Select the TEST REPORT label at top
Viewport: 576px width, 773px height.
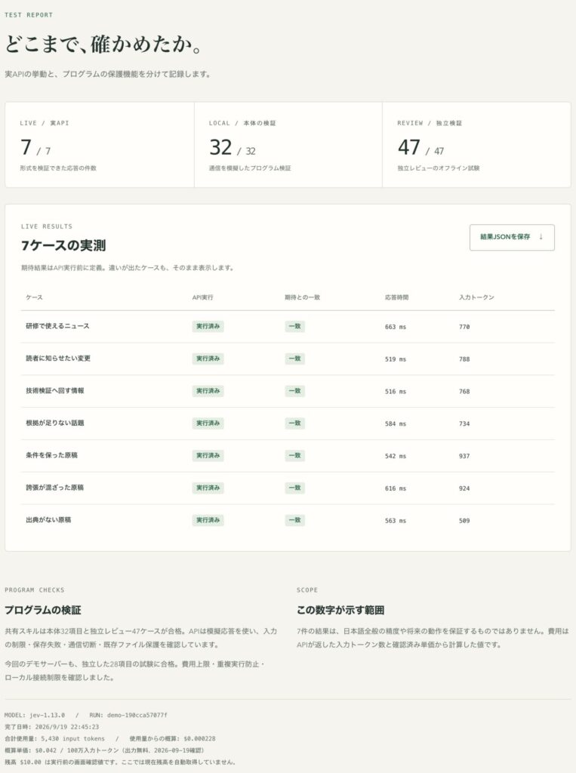[29, 15]
